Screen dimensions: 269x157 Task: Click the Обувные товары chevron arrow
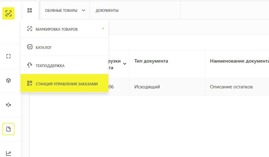(84, 10)
